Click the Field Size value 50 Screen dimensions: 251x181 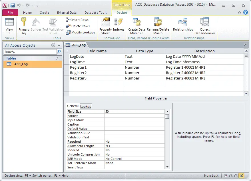[134, 112]
